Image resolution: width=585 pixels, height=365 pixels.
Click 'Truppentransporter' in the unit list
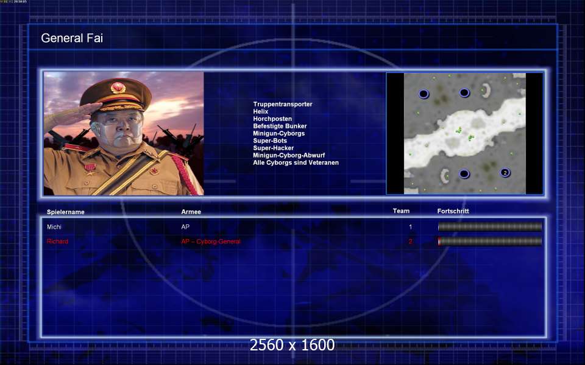(x=282, y=104)
